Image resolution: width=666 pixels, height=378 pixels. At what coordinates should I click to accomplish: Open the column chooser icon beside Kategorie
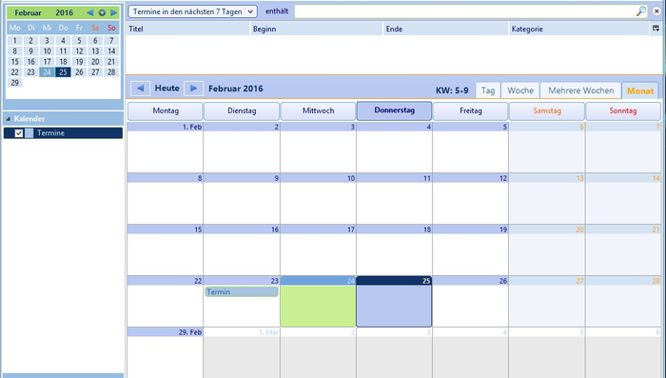click(656, 28)
